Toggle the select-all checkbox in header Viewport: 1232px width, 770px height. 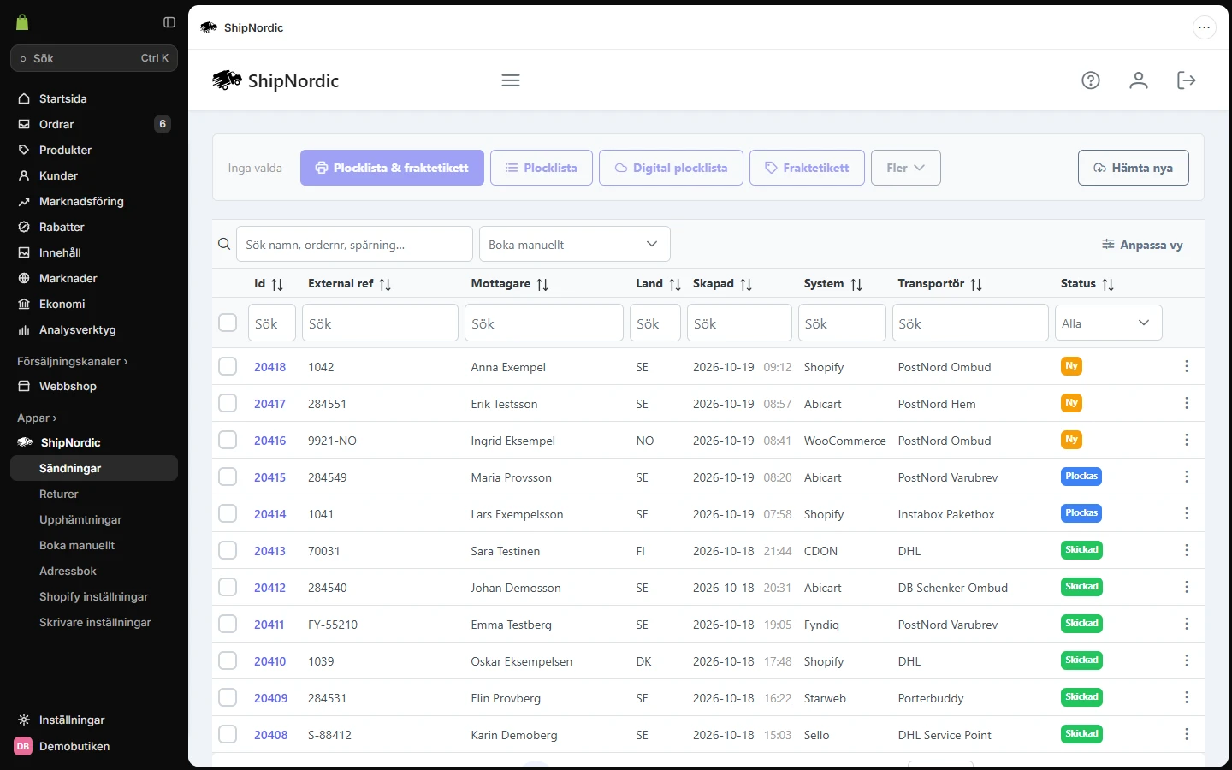(x=228, y=323)
